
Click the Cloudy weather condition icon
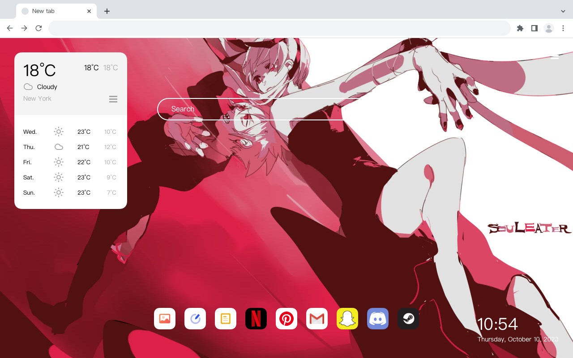(x=28, y=87)
